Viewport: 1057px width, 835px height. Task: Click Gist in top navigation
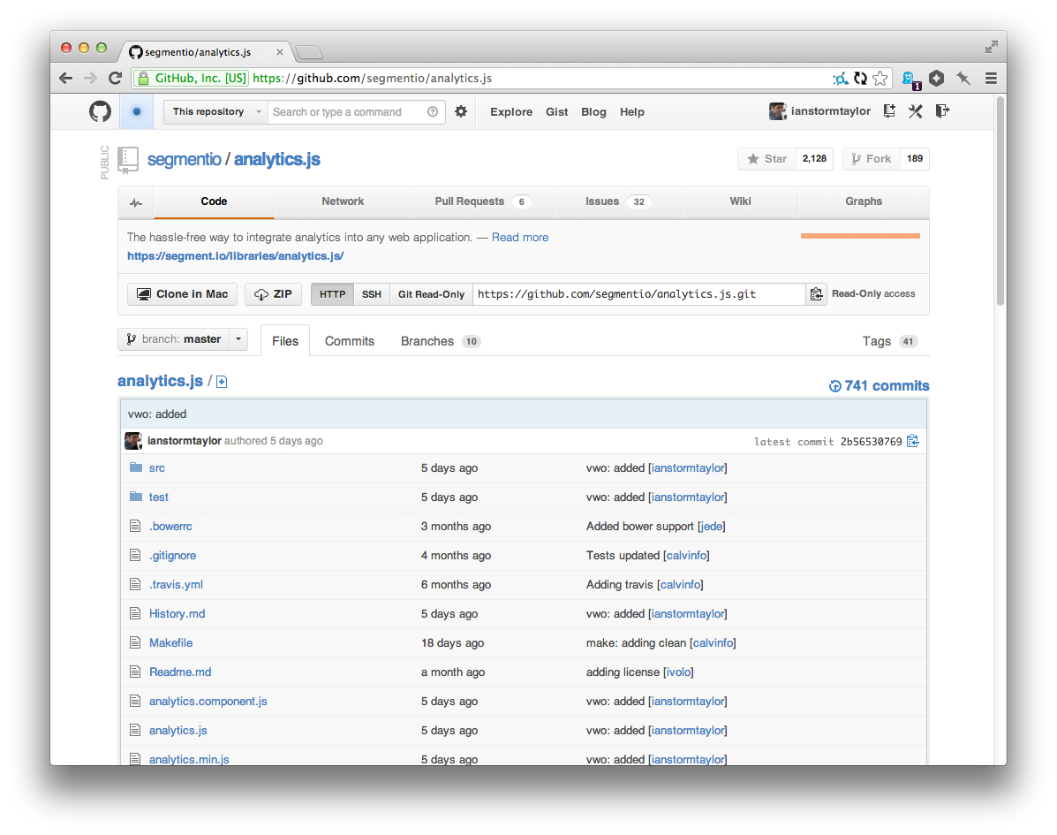coord(557,112)
